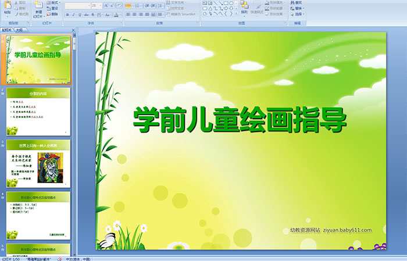Select the straight Line shape in the gallery
407x261 pixels.
point(216,3)
